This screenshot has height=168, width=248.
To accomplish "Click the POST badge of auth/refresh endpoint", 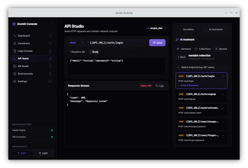I will pyautogui.click(x=181, y=108).
